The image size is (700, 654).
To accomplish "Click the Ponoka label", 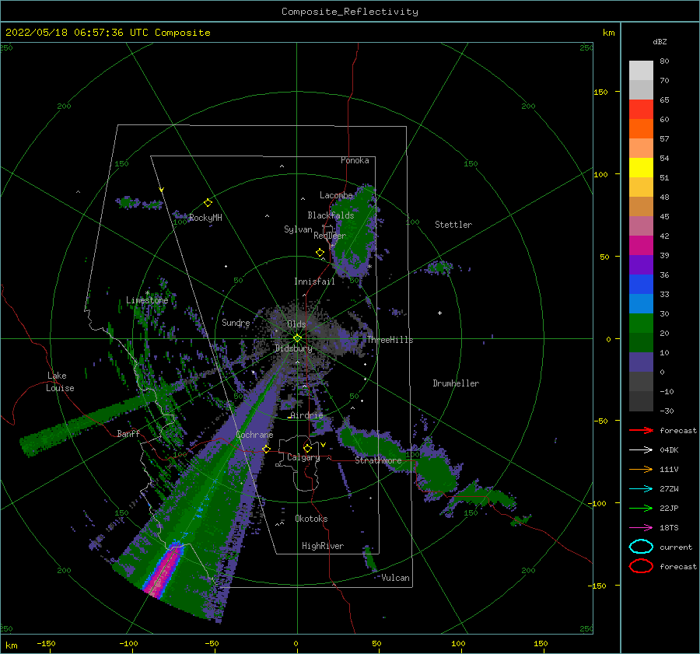I will pos(355,160).
